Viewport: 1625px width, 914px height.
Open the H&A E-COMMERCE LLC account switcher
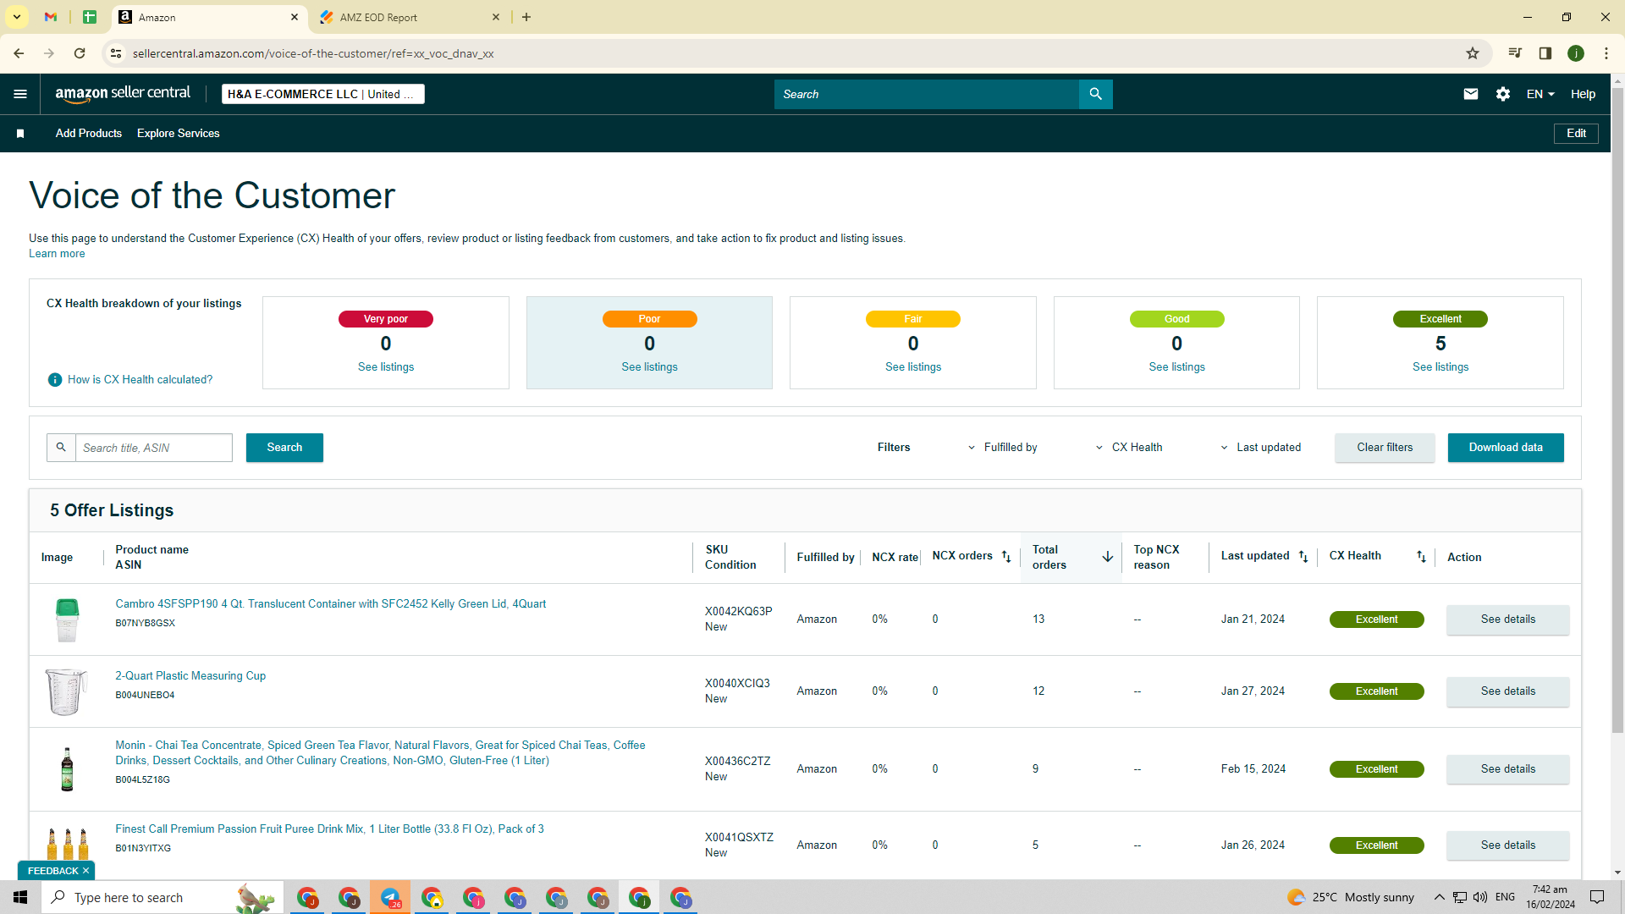[322, 94]
